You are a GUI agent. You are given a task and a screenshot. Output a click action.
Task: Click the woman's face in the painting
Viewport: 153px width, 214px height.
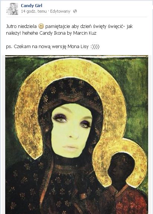tap(72, 130)
